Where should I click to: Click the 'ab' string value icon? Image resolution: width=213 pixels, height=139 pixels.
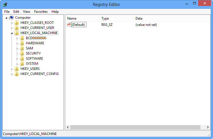(x=69, y=24)
